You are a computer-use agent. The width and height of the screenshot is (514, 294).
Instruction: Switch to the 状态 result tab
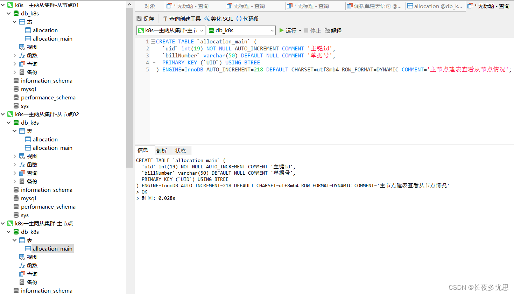coord(181,150)
